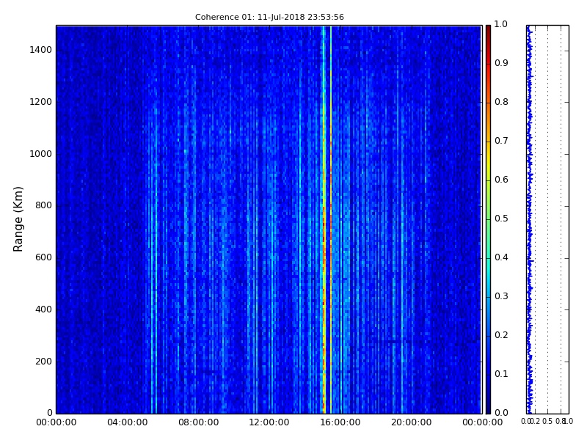Click the 20:00:00 time axis label

point(412,422)
